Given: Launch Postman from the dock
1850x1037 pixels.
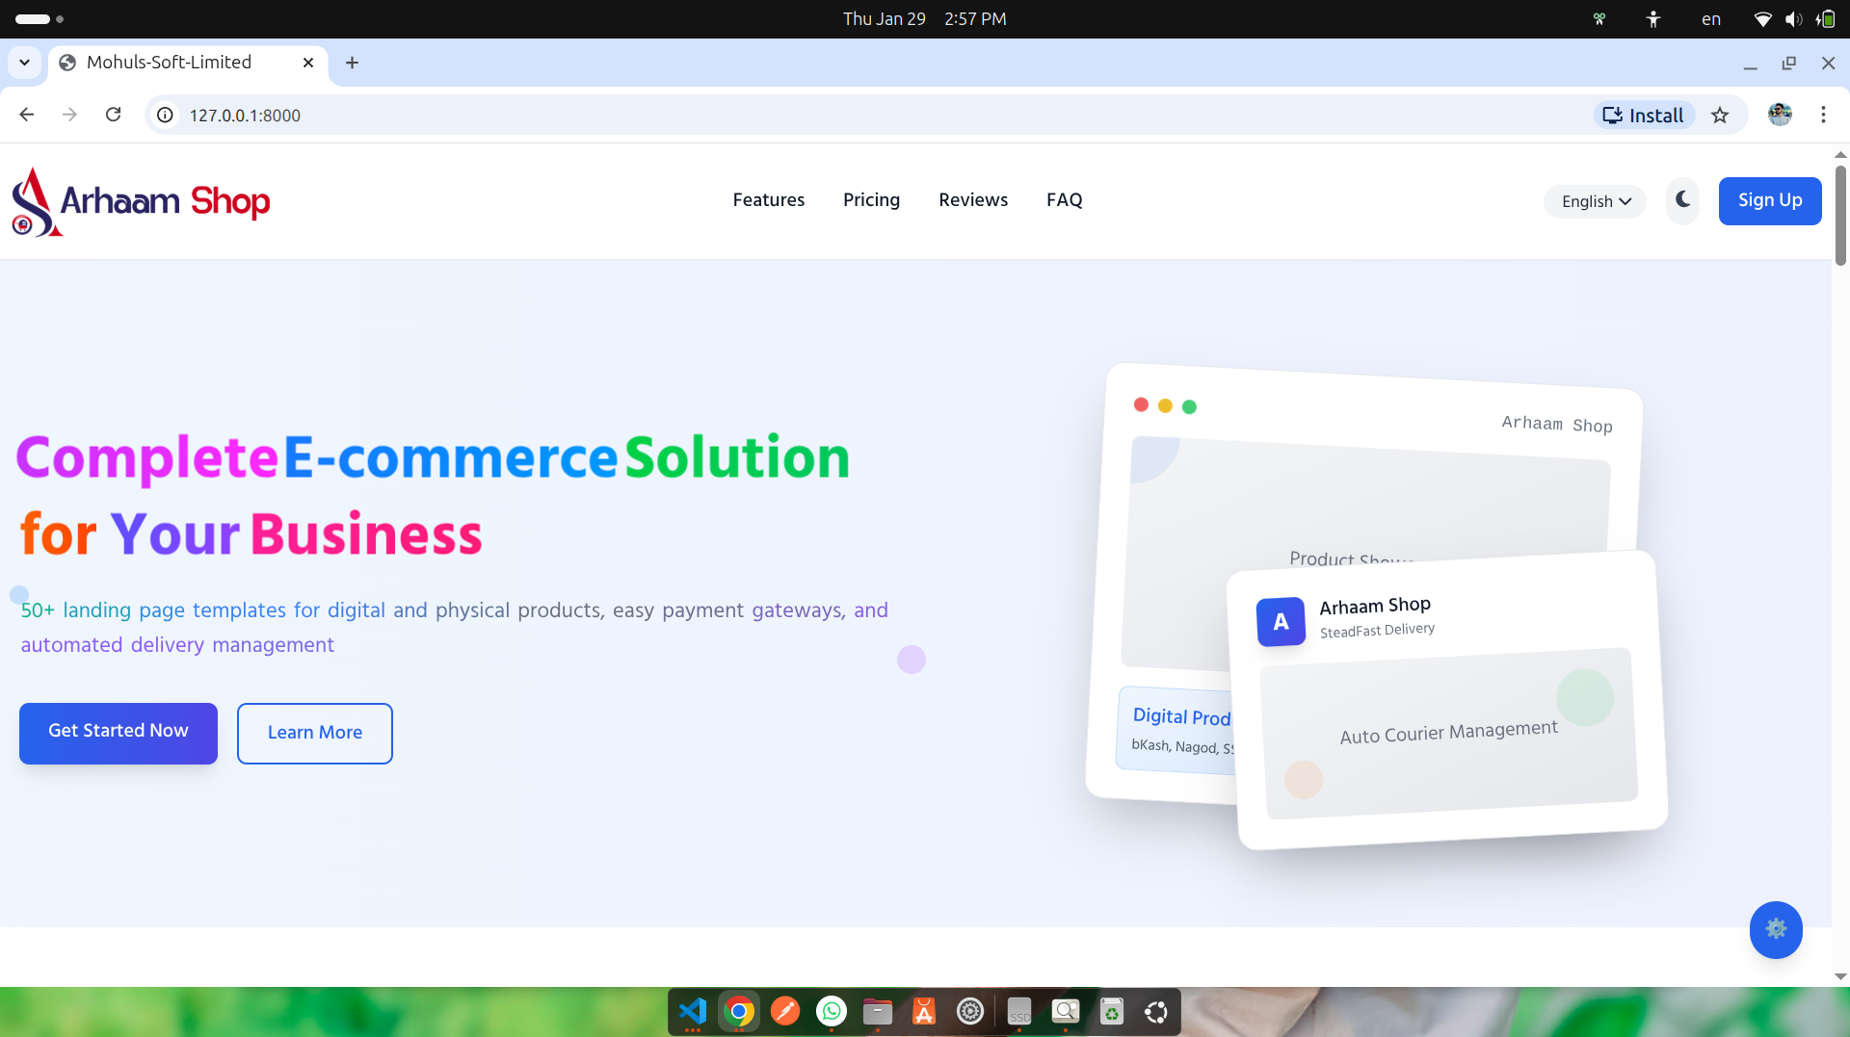Looking at the screenshot, I should click(785, 1012).
